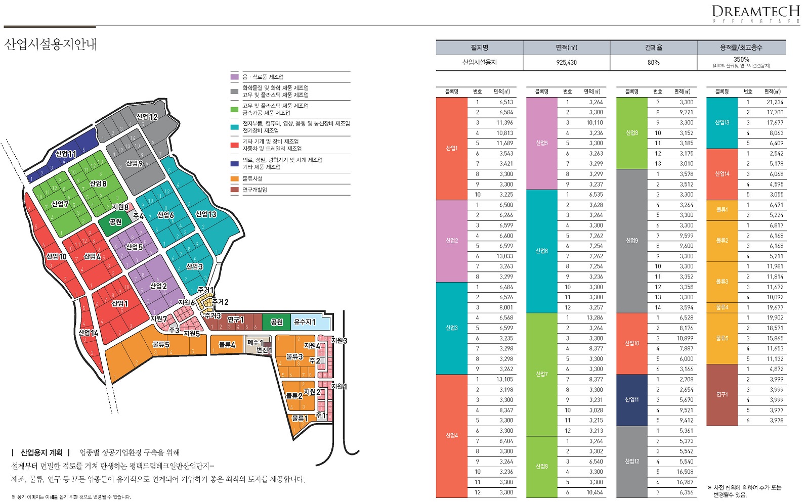Click the '용적률/최고층수' table header
This screenshot has width=809, height=504.
click(x=741, y=48)
